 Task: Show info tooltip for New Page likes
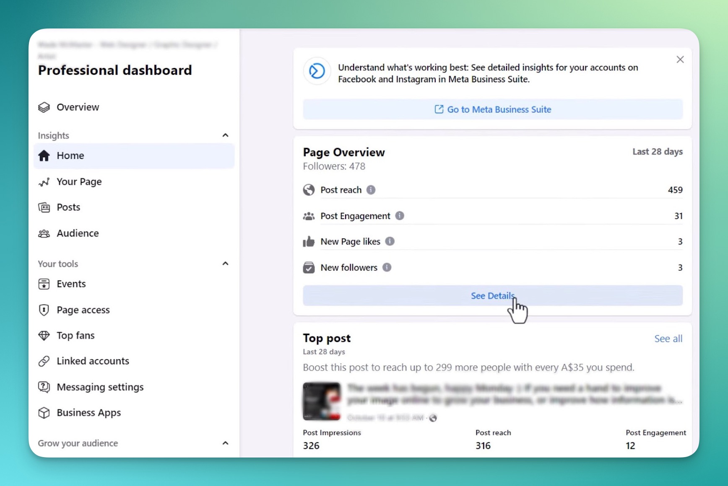[x=390, y=241]
